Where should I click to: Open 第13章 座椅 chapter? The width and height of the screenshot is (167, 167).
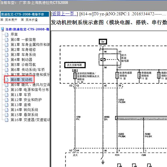[21, 105]
